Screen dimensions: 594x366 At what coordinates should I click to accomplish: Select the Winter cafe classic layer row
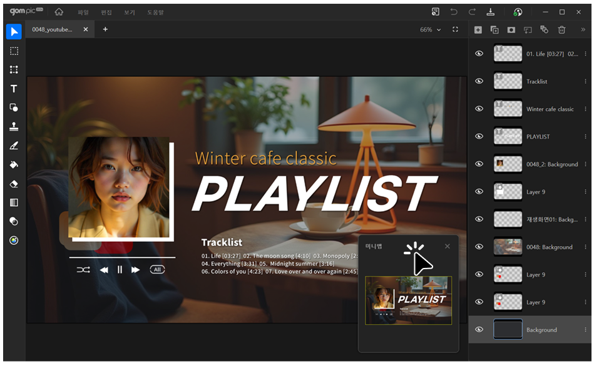[530, 109]
